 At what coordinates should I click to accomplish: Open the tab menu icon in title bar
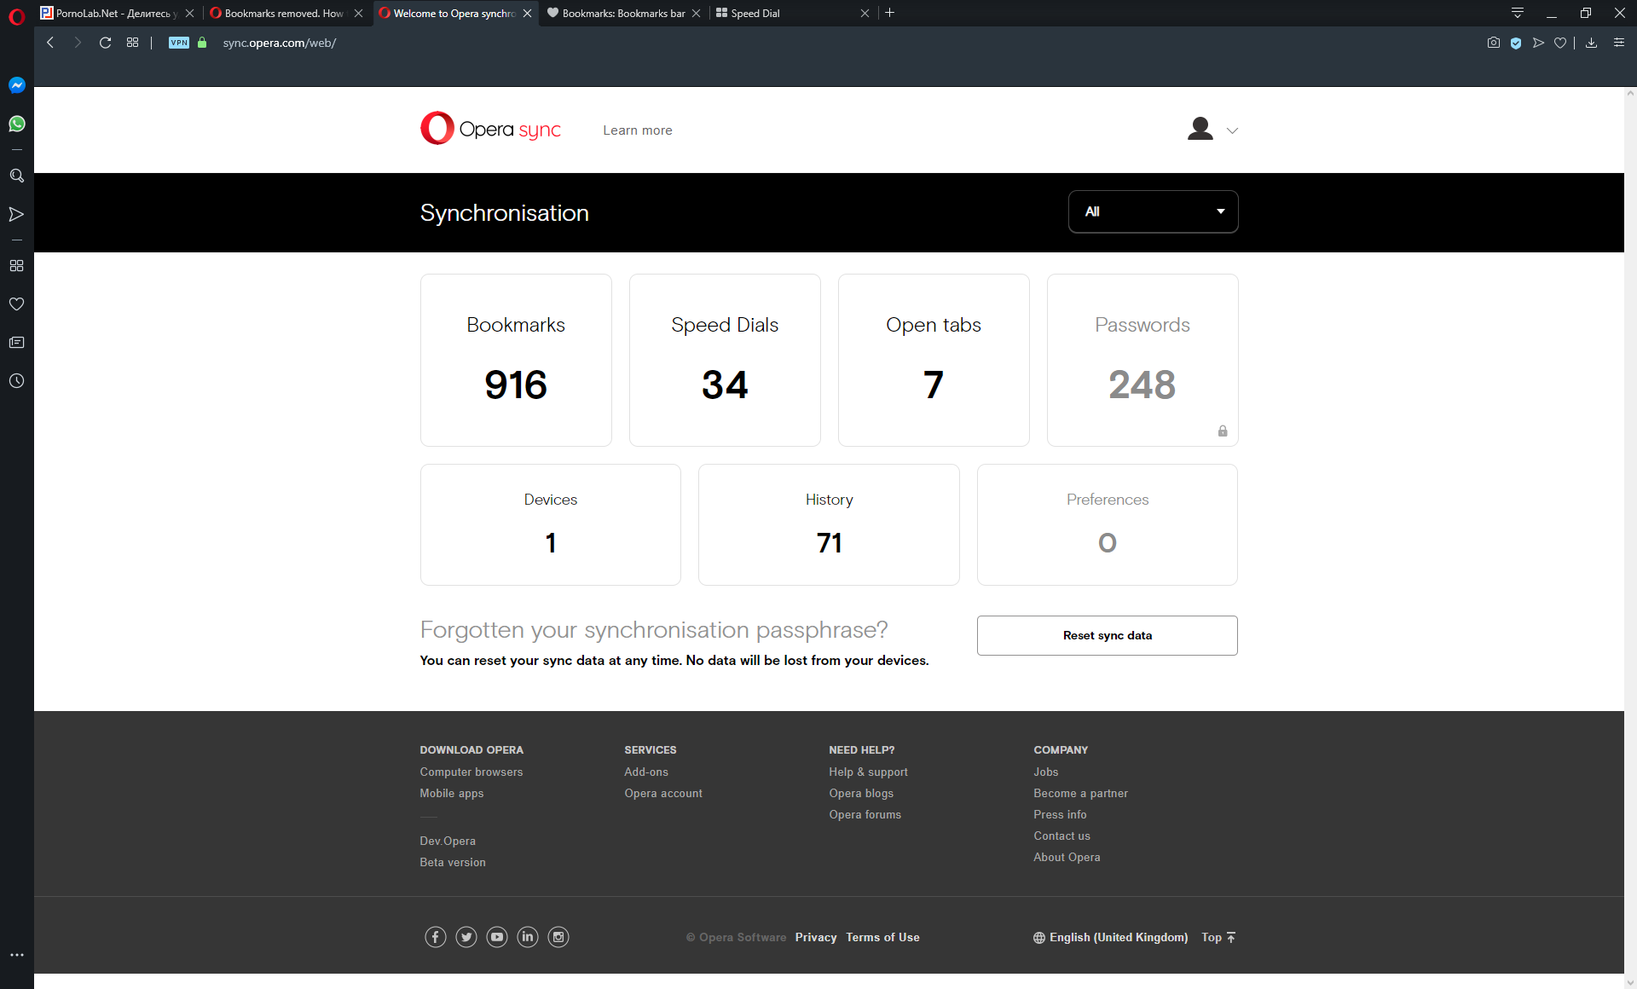click(x=1518, y=13)
